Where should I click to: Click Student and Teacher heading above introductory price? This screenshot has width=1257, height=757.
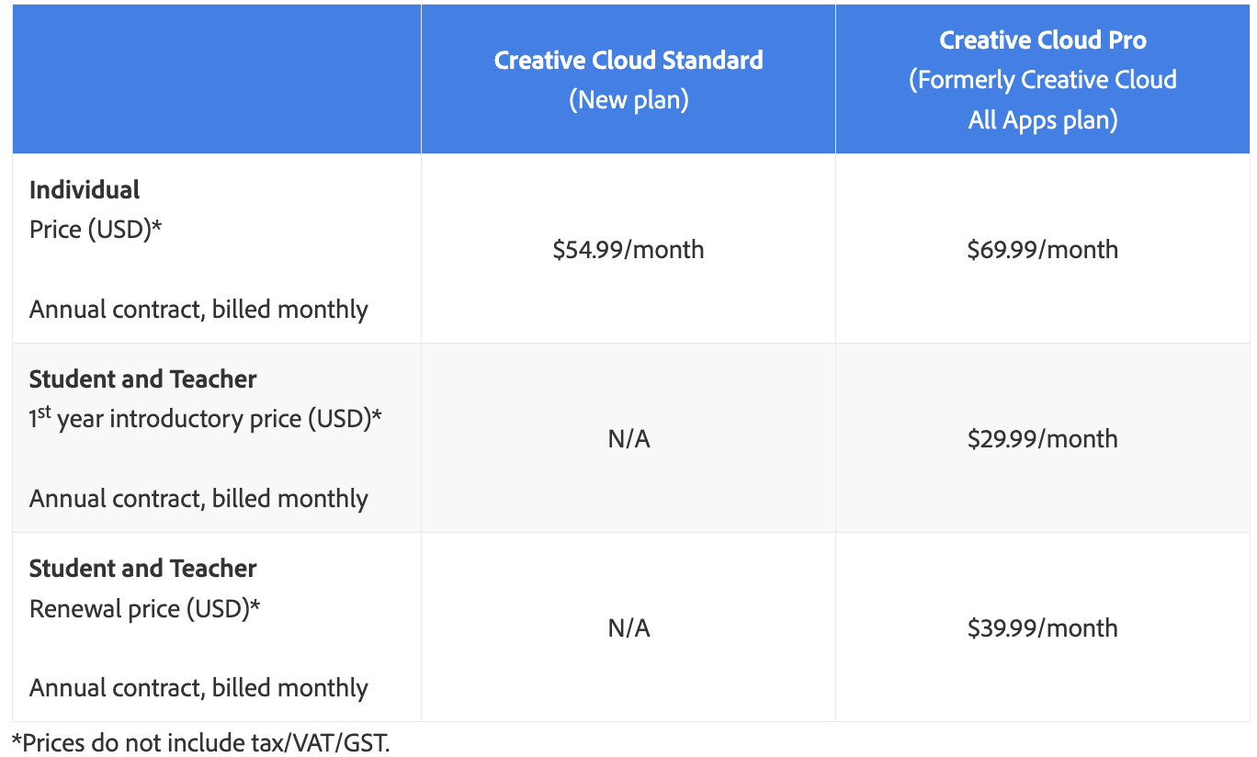pos(143,379)
